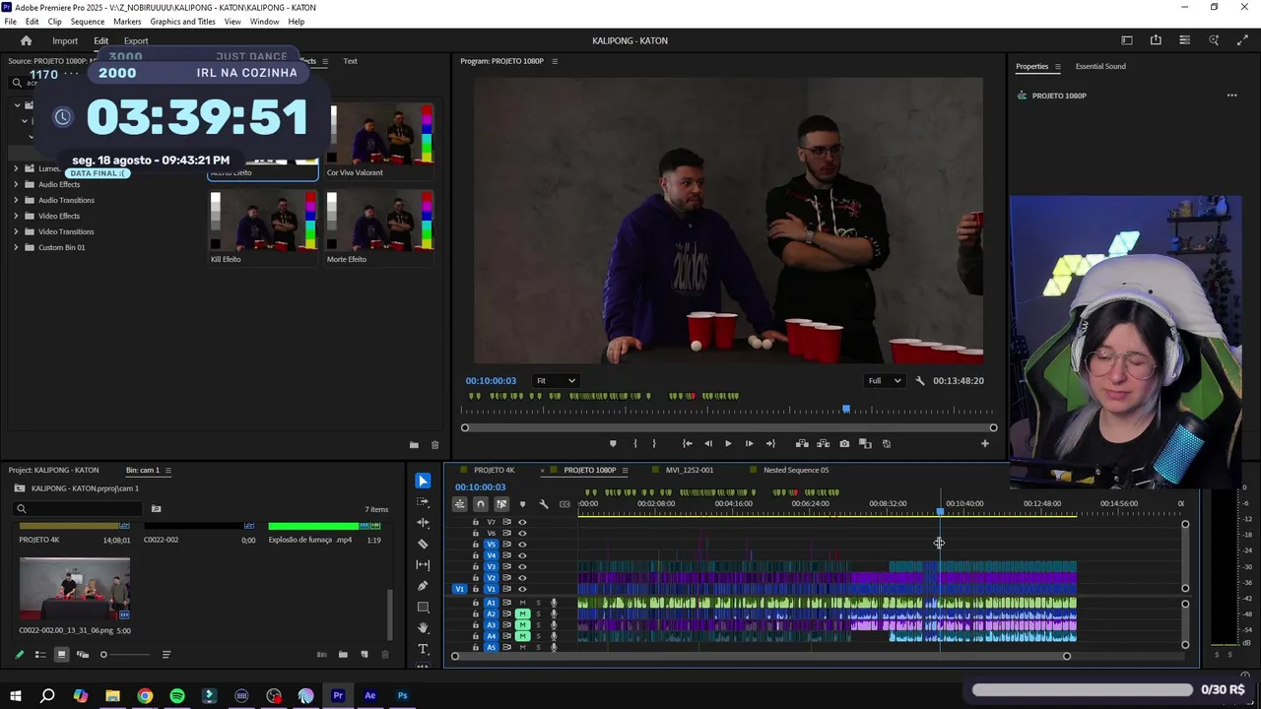Switch project panel to List view
The image size is (1261, 709).
tap(40, 655)
